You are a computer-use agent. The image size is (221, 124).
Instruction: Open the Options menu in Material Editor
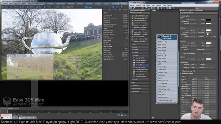coord(158,6)
